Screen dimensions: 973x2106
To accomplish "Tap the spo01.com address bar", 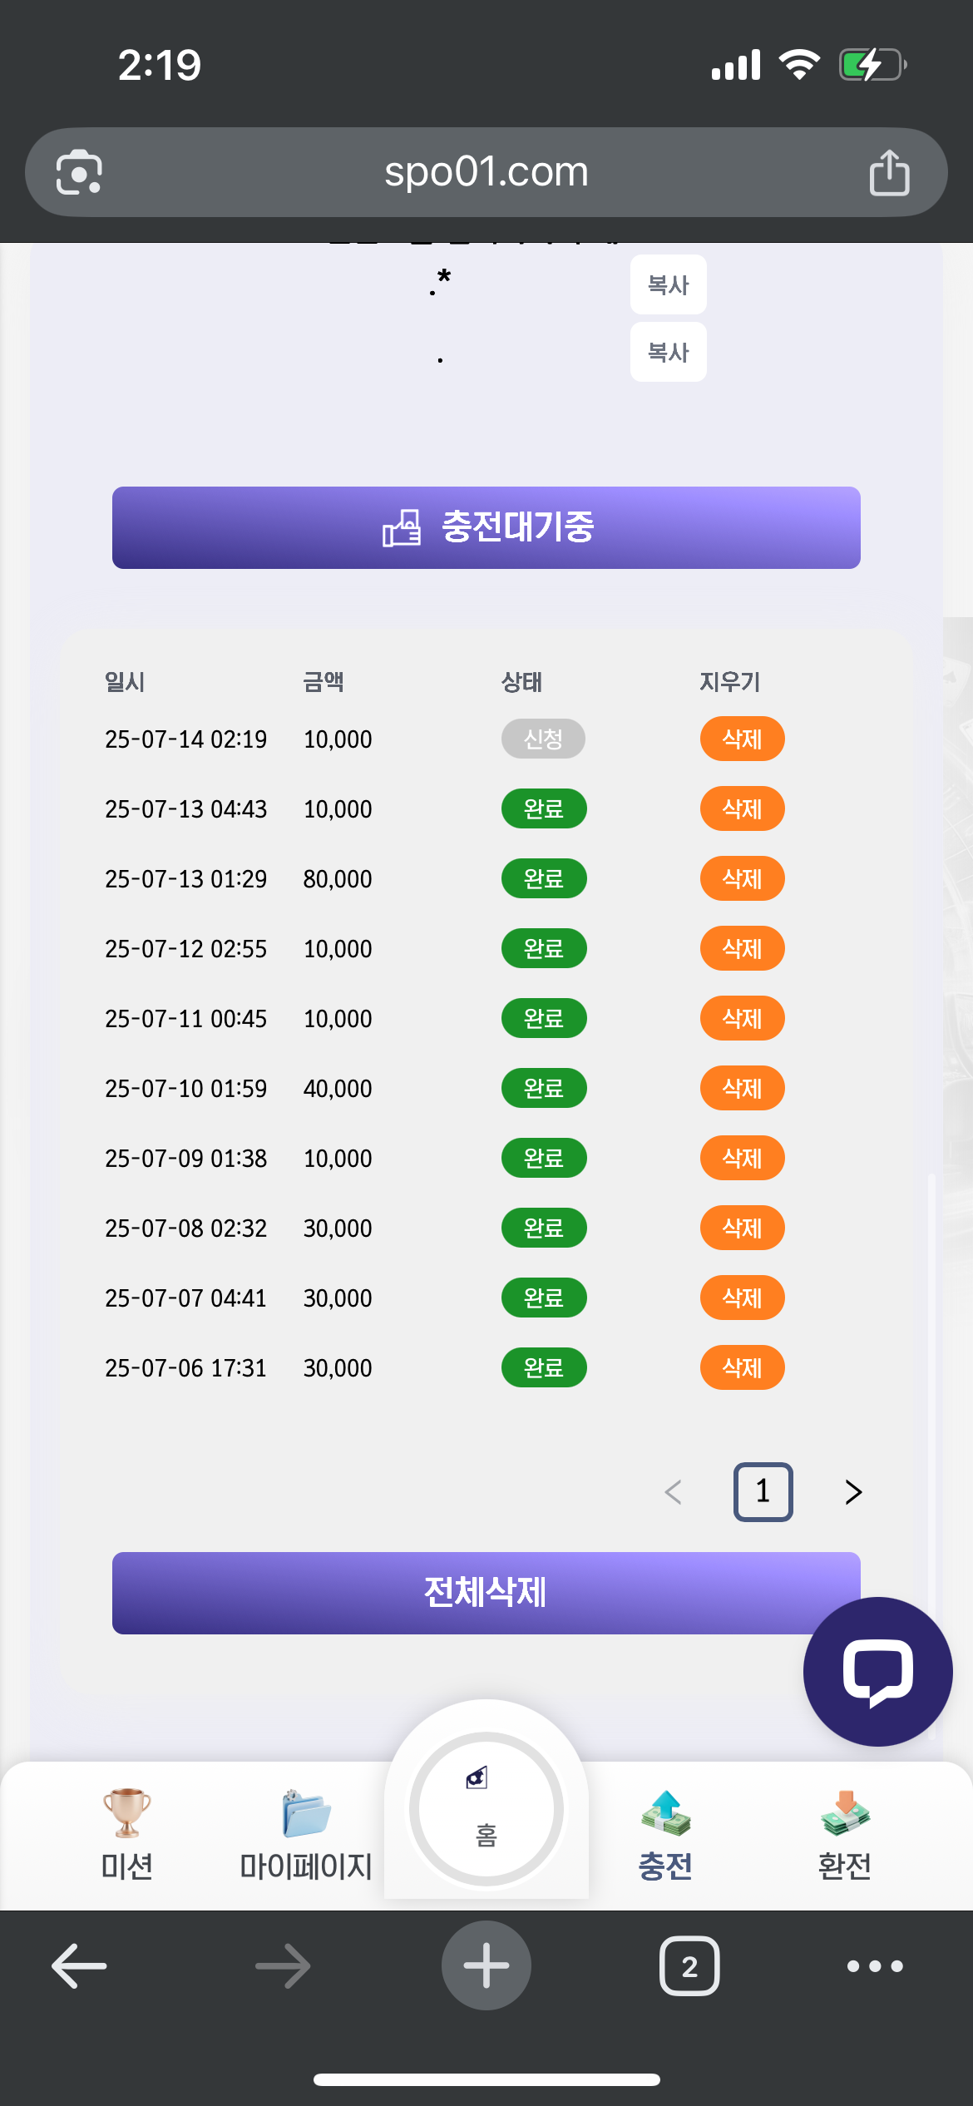I will point(486,172).
